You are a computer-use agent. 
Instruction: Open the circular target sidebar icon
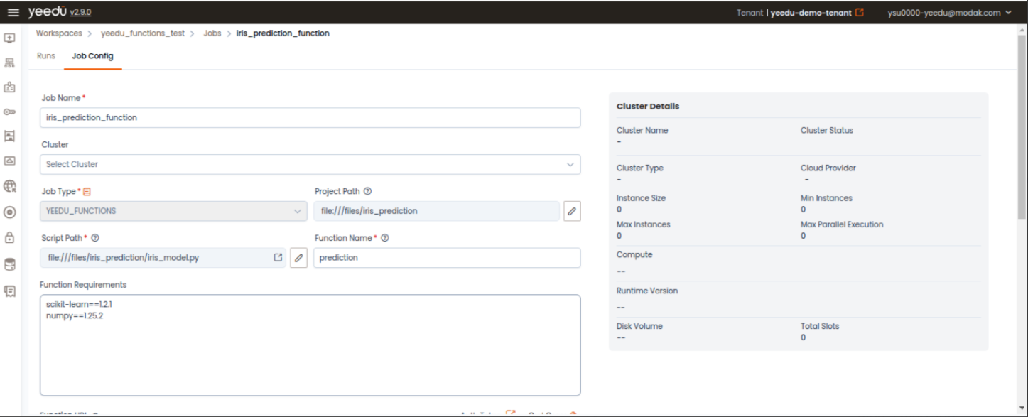coord(10,212)
